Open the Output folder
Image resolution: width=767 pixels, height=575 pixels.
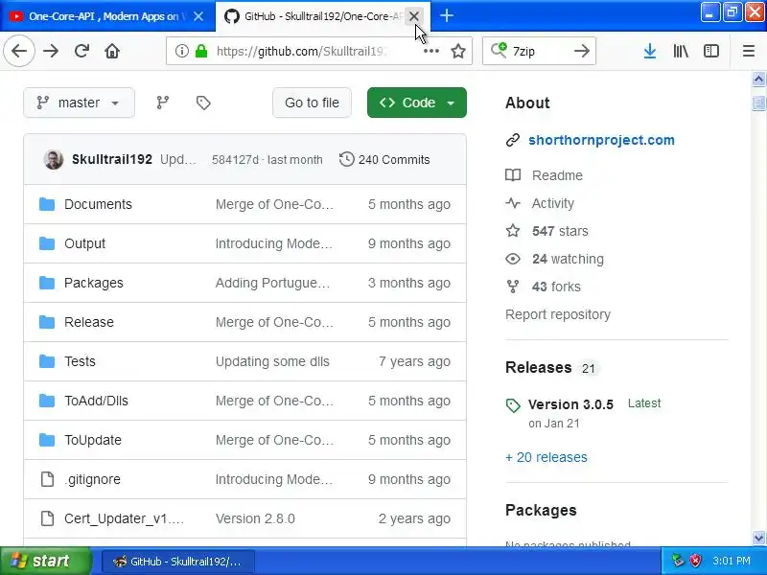[84, 243]
